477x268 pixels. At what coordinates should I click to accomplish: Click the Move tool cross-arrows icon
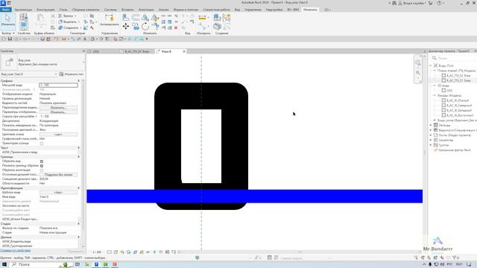(126, 27)
